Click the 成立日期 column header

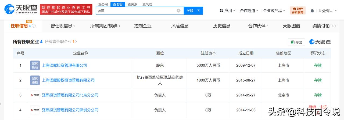(x=246, y=53)
